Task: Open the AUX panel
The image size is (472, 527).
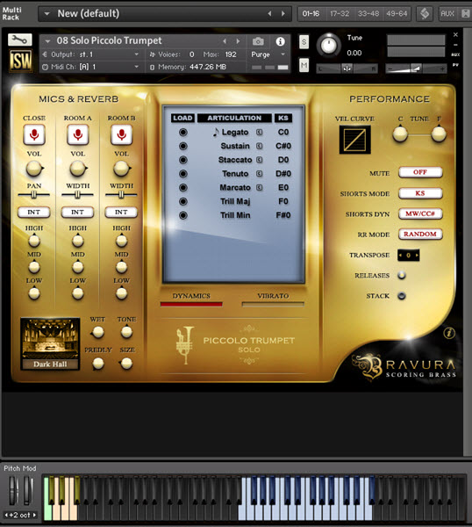Action: coord(447,14)
